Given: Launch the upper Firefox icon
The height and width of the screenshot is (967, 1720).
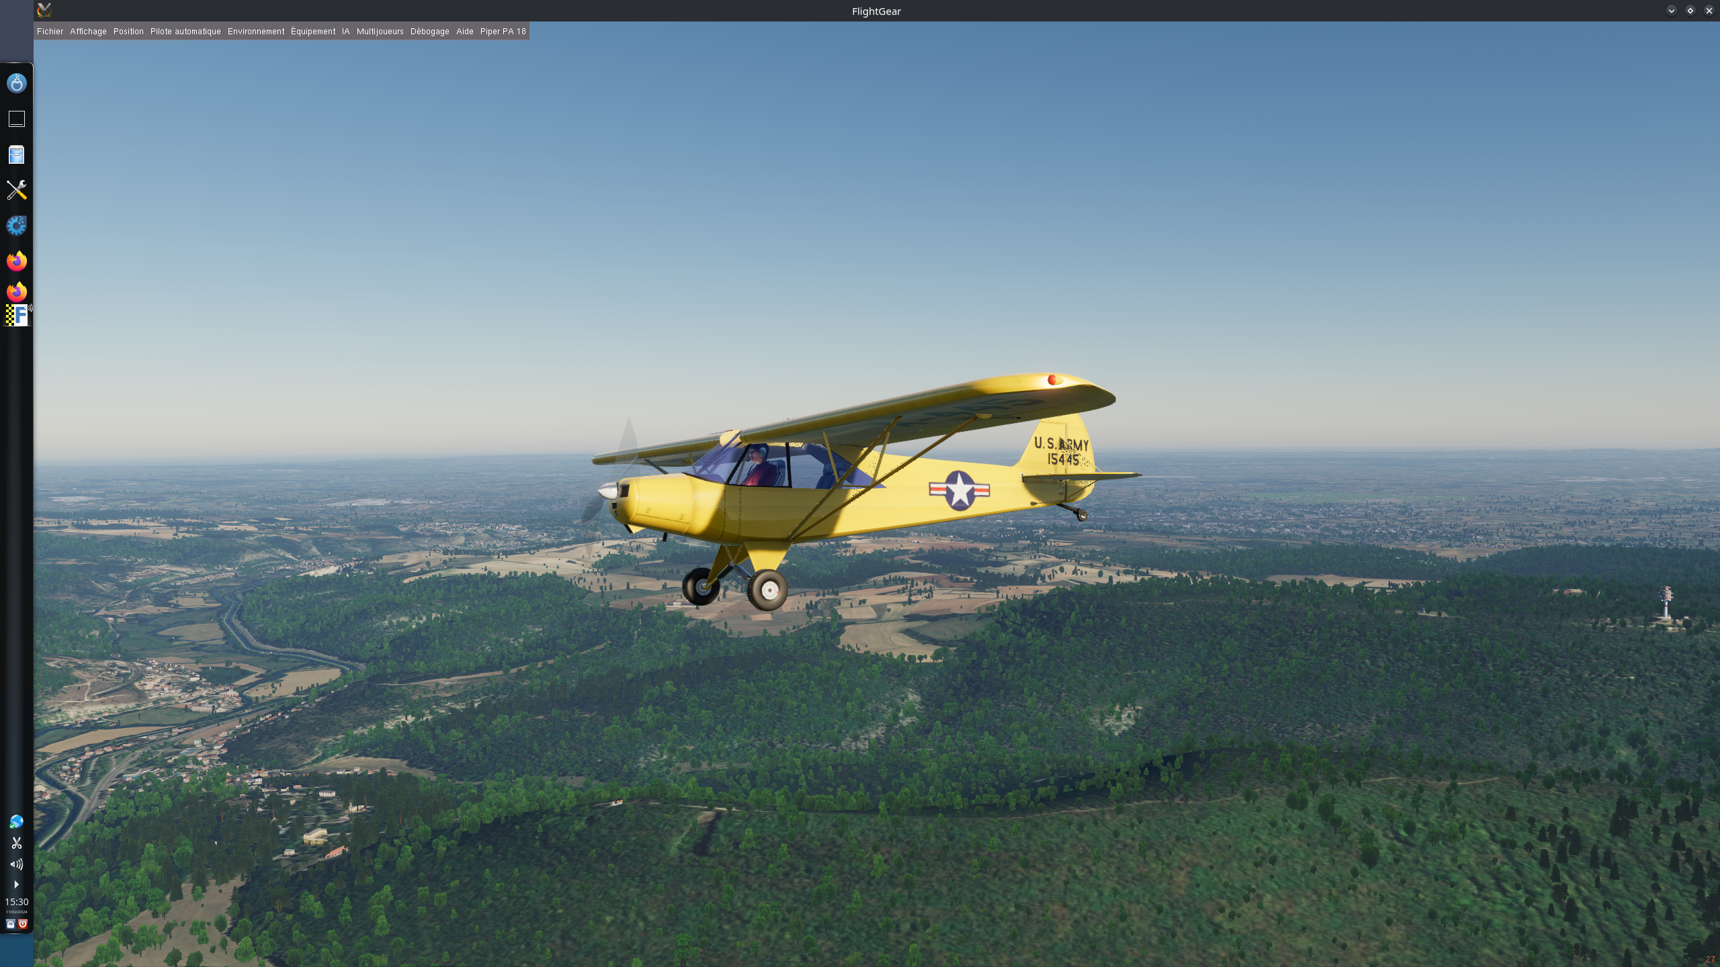Looking at the screenshot, I should [16, 261].
